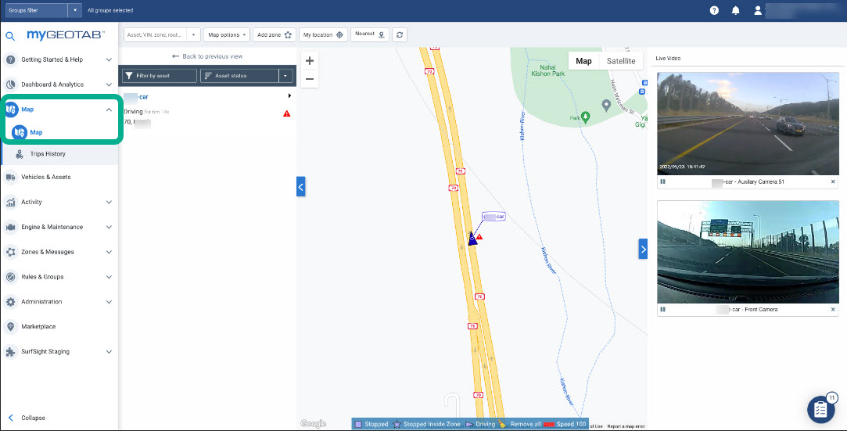847x431 pixels.
Task: Click the Zones & Messages icon
Action: click(11, 252)
